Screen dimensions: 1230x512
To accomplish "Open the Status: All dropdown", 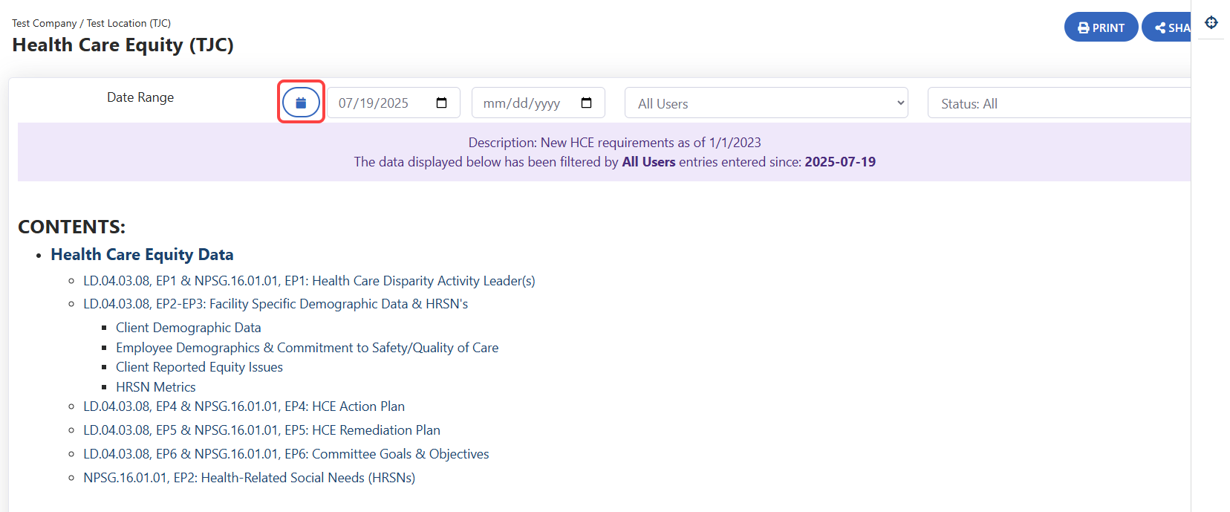I will click(x=1058, y=103).
